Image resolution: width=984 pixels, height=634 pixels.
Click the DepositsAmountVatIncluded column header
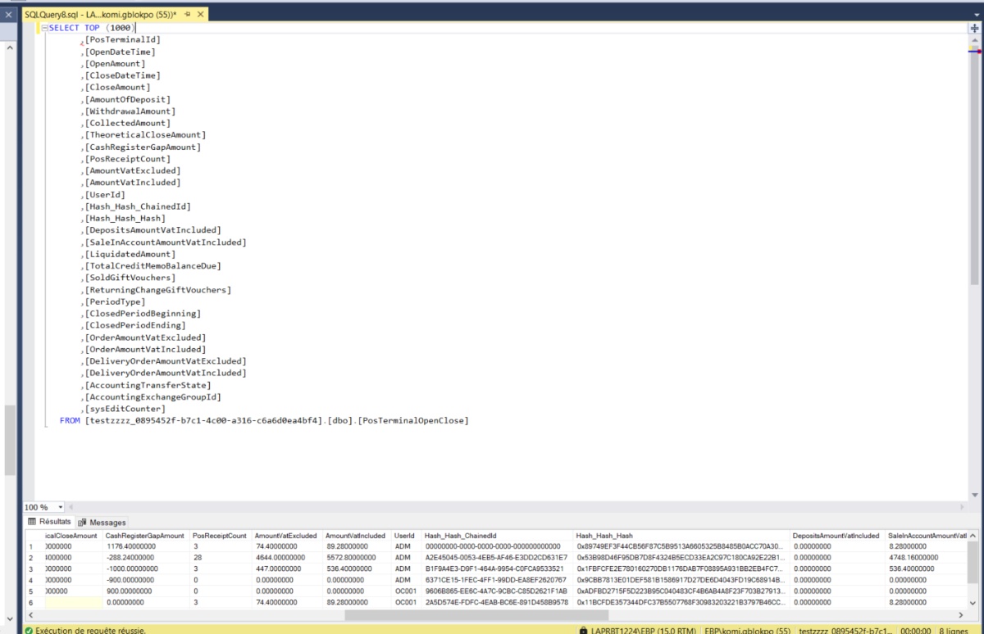tap(836, 536)
